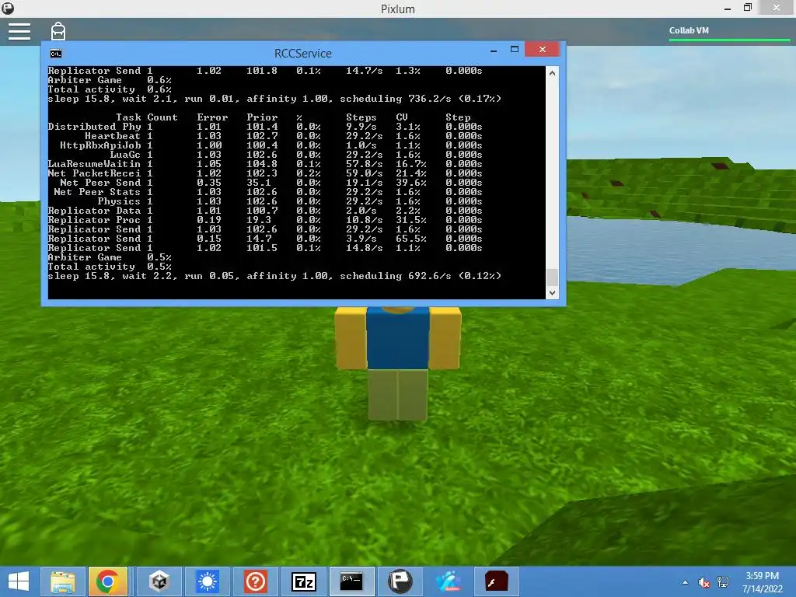Show hidden system tray icons
Screen dimensions: 796x597
tap(686, 582)
